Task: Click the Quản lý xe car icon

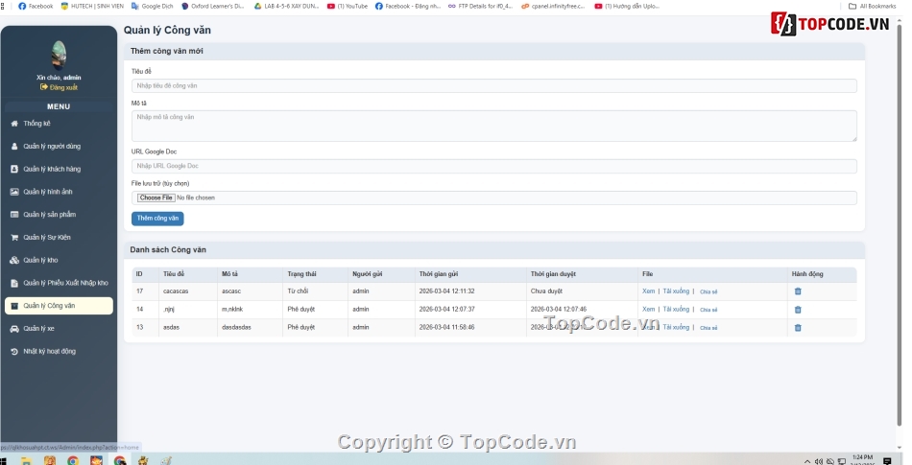Action: (14, 329)
